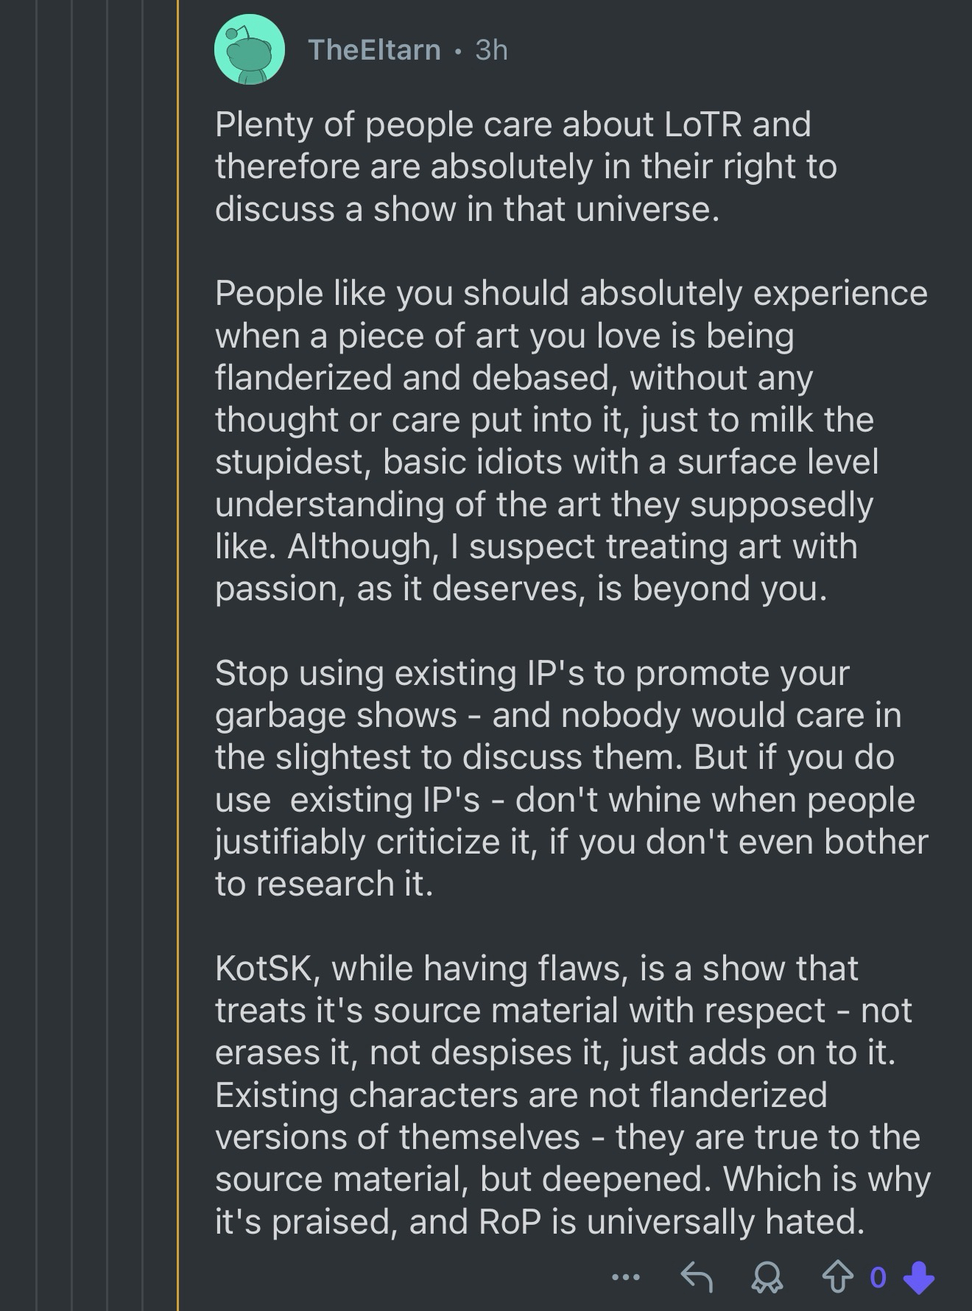Remove the purple downvote on the comment
Viewport: 972px width, 1311px height.
click(x=918, y=1277)
